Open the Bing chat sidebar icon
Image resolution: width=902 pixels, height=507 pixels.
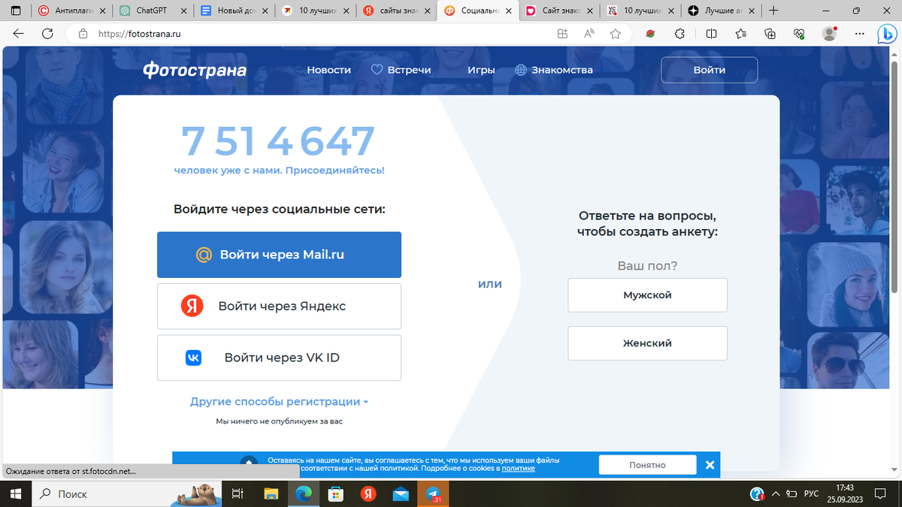[885, 34]
